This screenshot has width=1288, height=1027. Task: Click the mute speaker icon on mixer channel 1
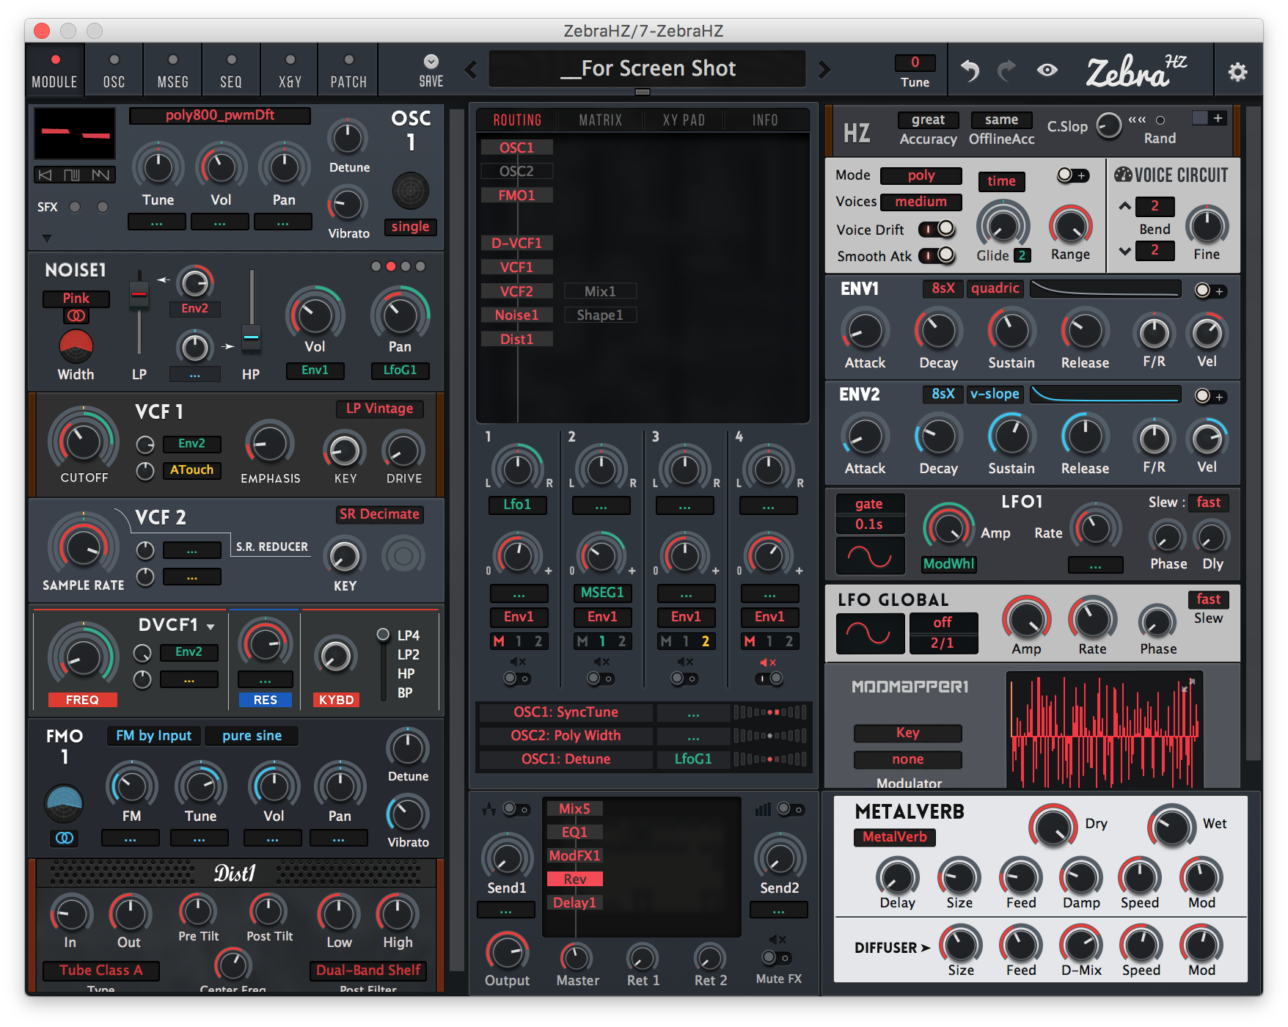point(518,662)
